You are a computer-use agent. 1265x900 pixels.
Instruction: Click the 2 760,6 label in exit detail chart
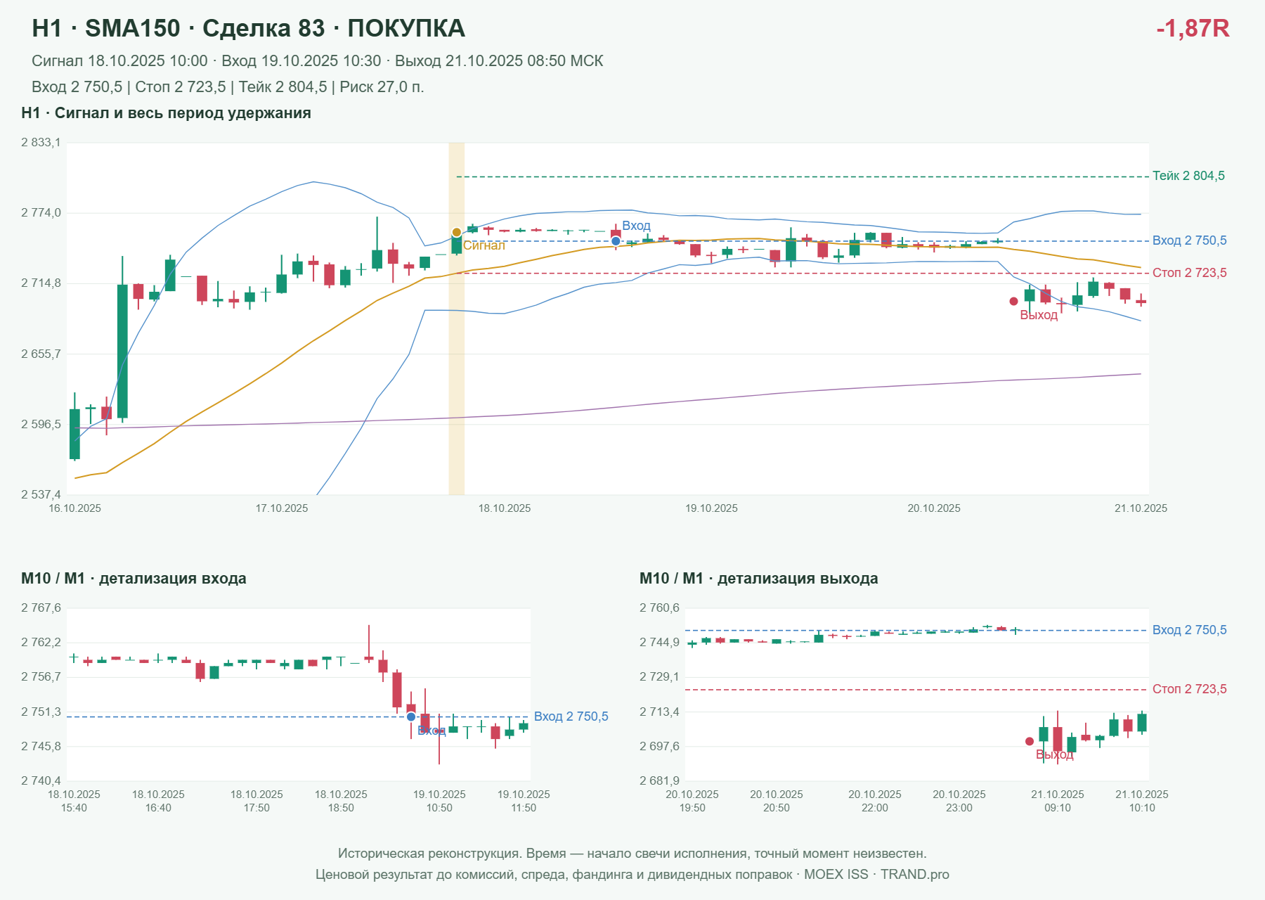click(x=659, y=608)
